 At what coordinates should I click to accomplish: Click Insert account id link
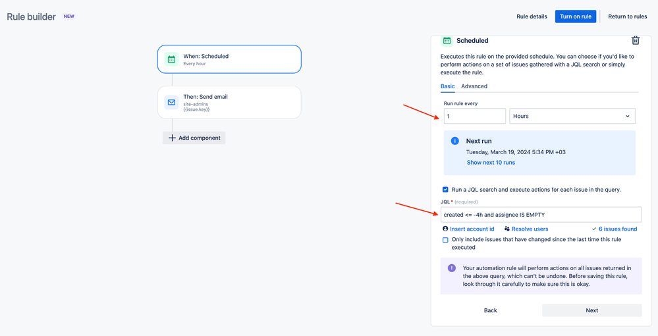pos(472,229)
